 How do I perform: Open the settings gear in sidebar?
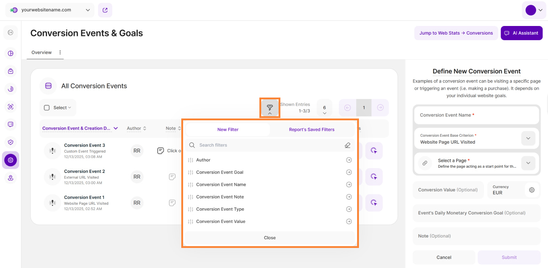point(11,160)
